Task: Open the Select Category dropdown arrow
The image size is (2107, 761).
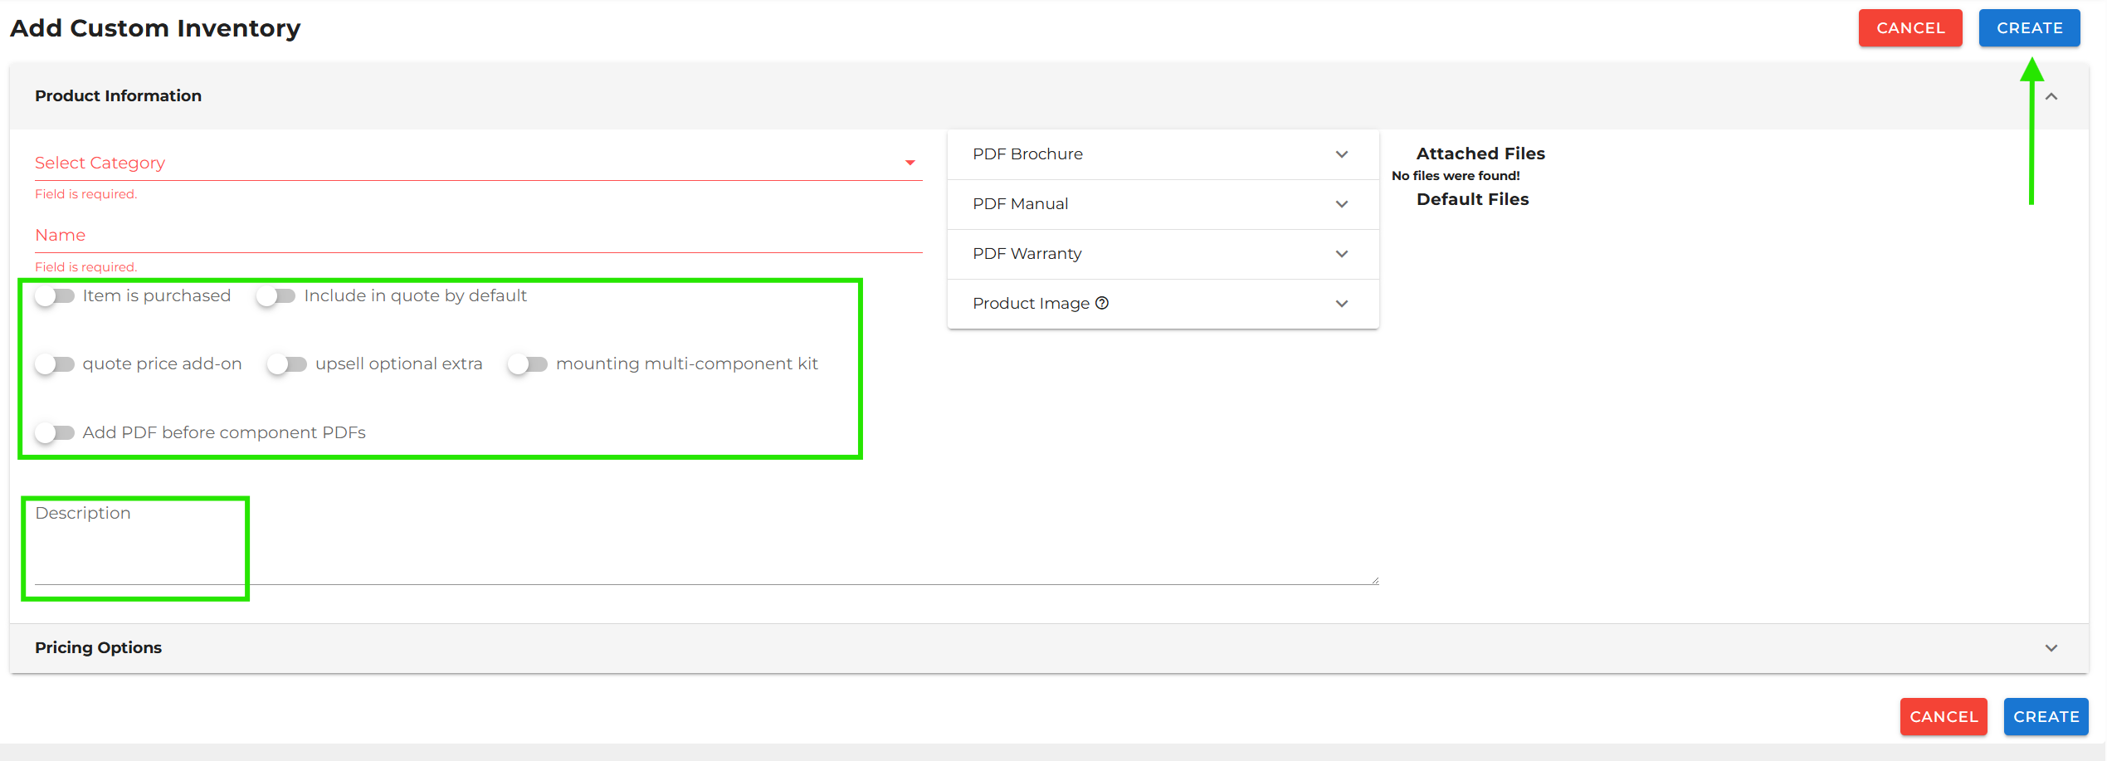Action: (x=910, y=163)
